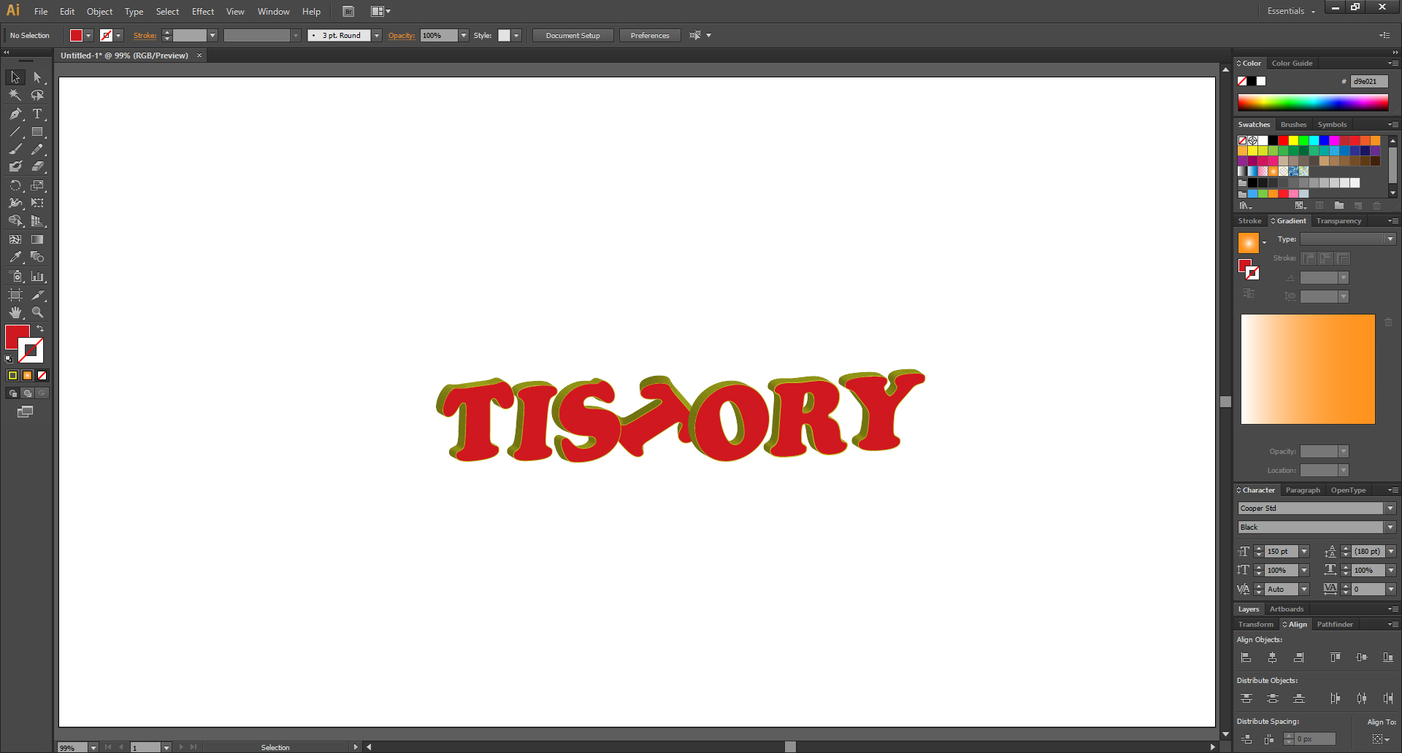Screen dimensions: 1402x753
Task: Select the Free Transform tool
Action: pos(37,204)
